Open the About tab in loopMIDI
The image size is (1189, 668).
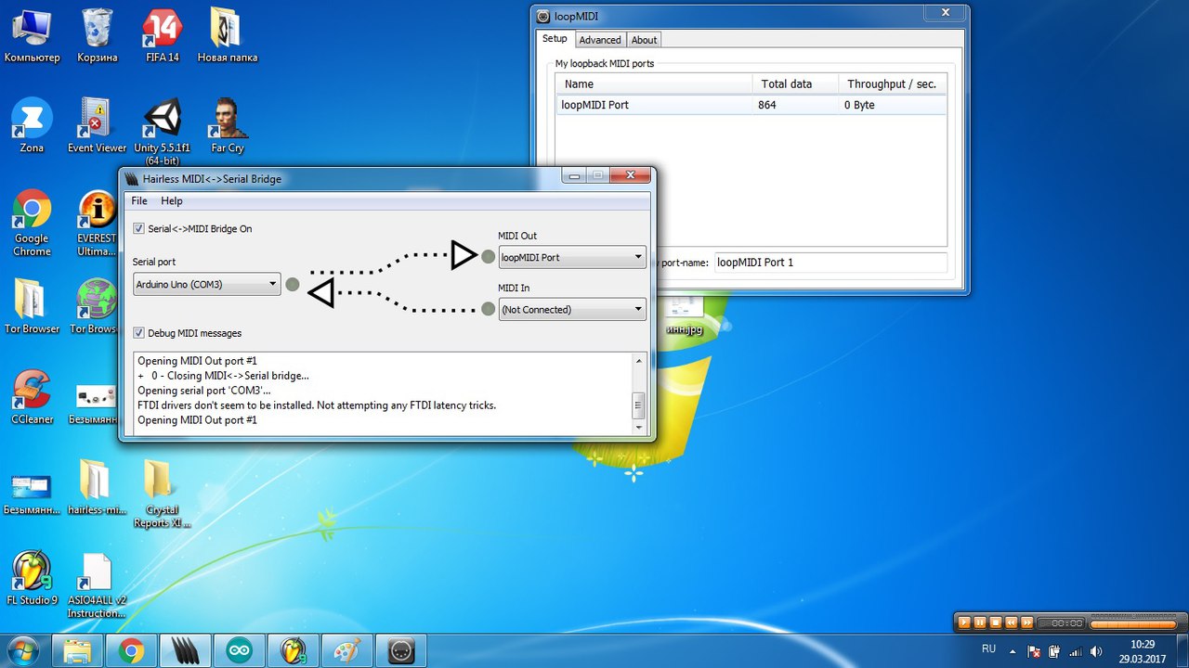click(644, 40)
